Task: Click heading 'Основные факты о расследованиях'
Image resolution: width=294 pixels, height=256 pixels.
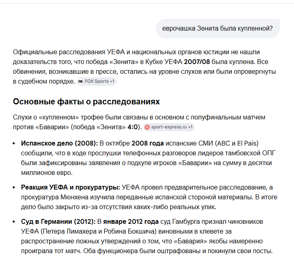Action: coord(86,102)
